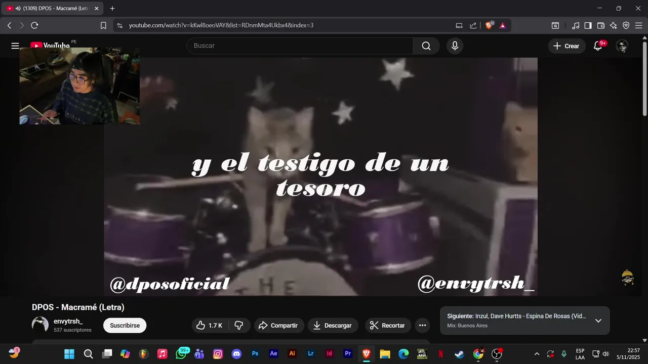Bookmark this page with bookmark icon

(103, 25)
